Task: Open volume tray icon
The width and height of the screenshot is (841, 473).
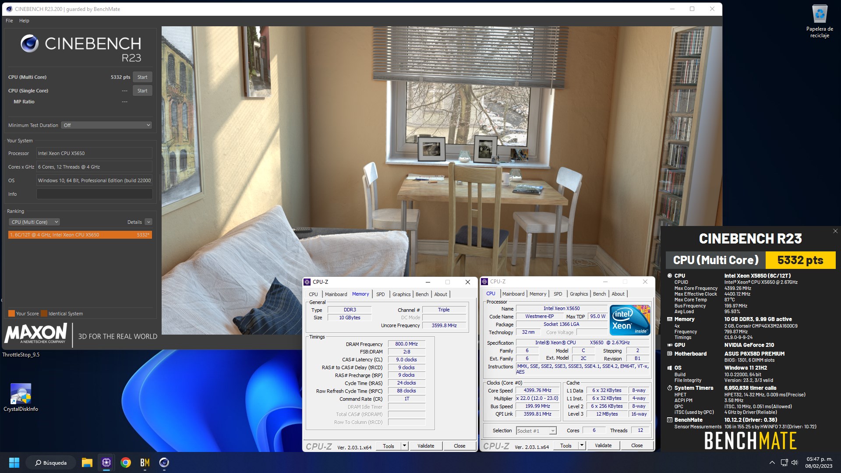Action: 795,462
